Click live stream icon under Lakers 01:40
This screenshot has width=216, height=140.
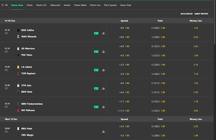(6, 70)
